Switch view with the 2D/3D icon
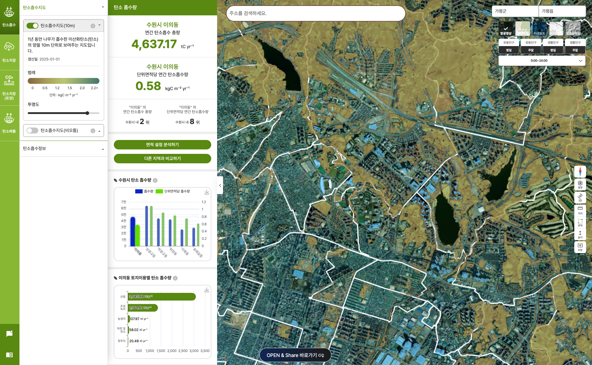The height and width of the screenshot is (365, 592). click(580, 197)
